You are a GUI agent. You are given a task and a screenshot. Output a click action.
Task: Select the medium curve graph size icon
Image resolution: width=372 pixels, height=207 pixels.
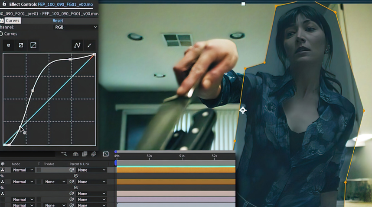[21, 45]
